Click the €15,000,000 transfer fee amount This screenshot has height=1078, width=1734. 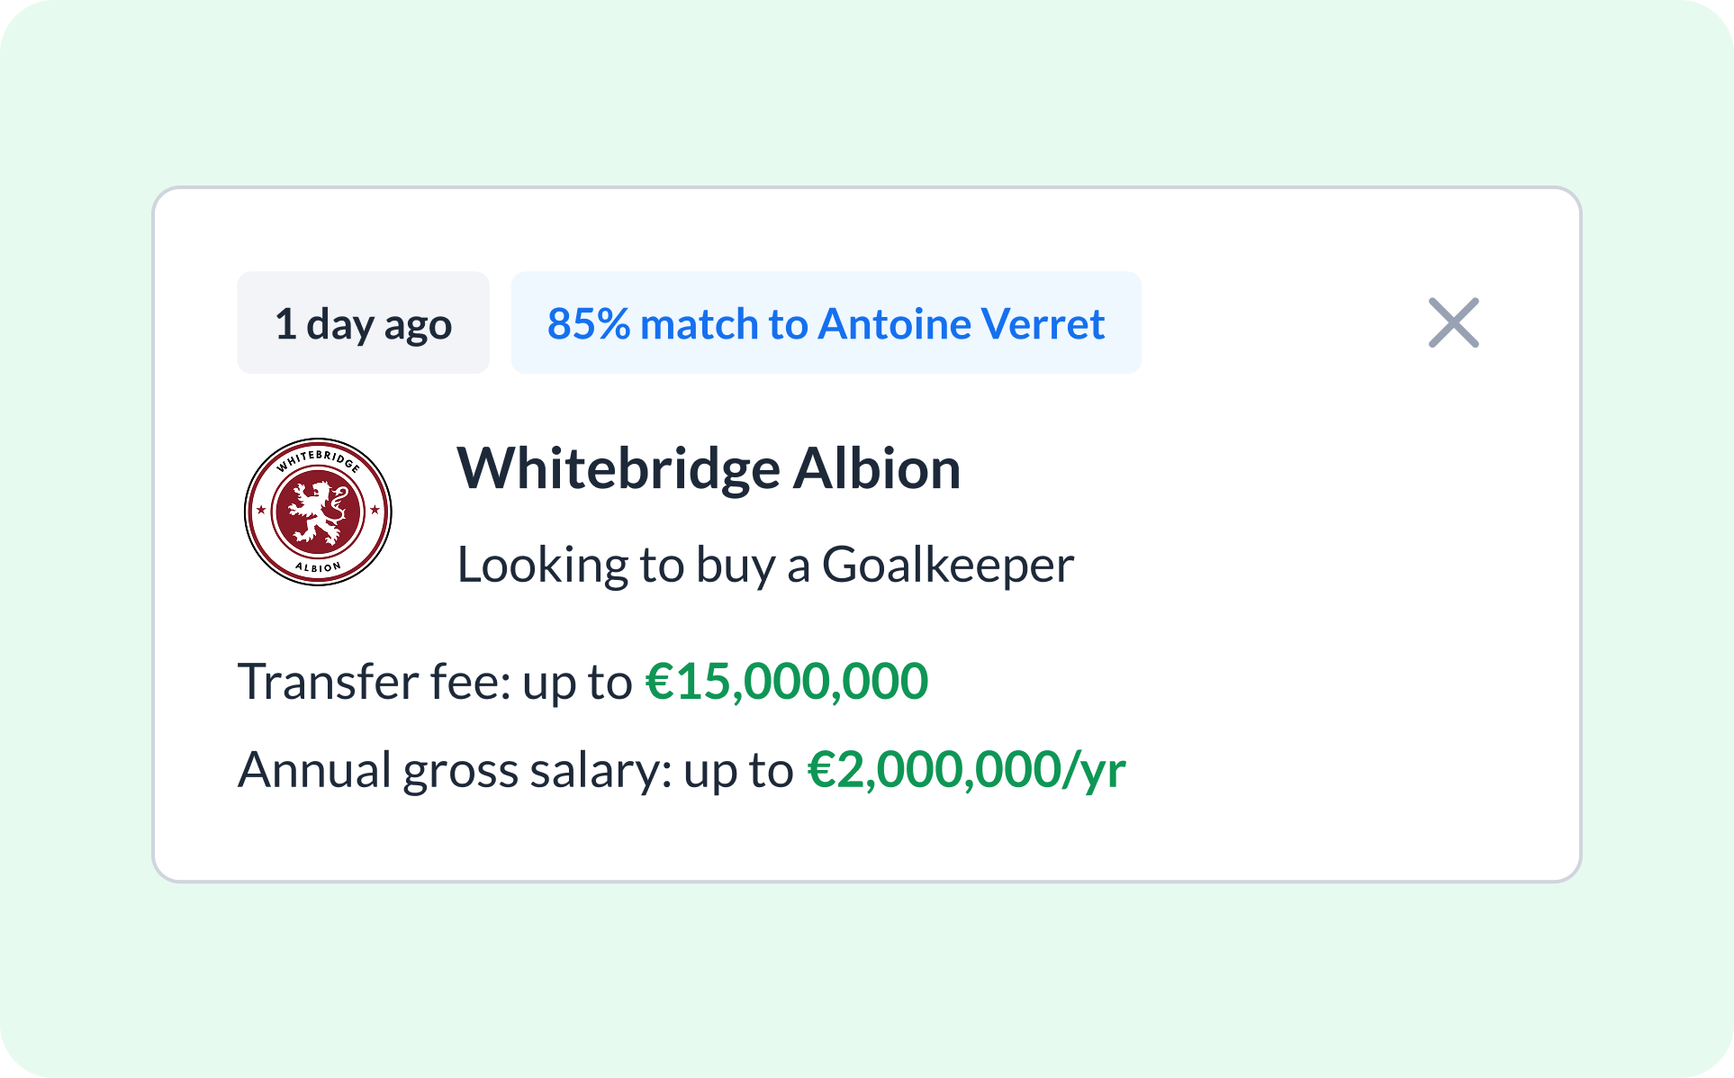pos(786,681)
